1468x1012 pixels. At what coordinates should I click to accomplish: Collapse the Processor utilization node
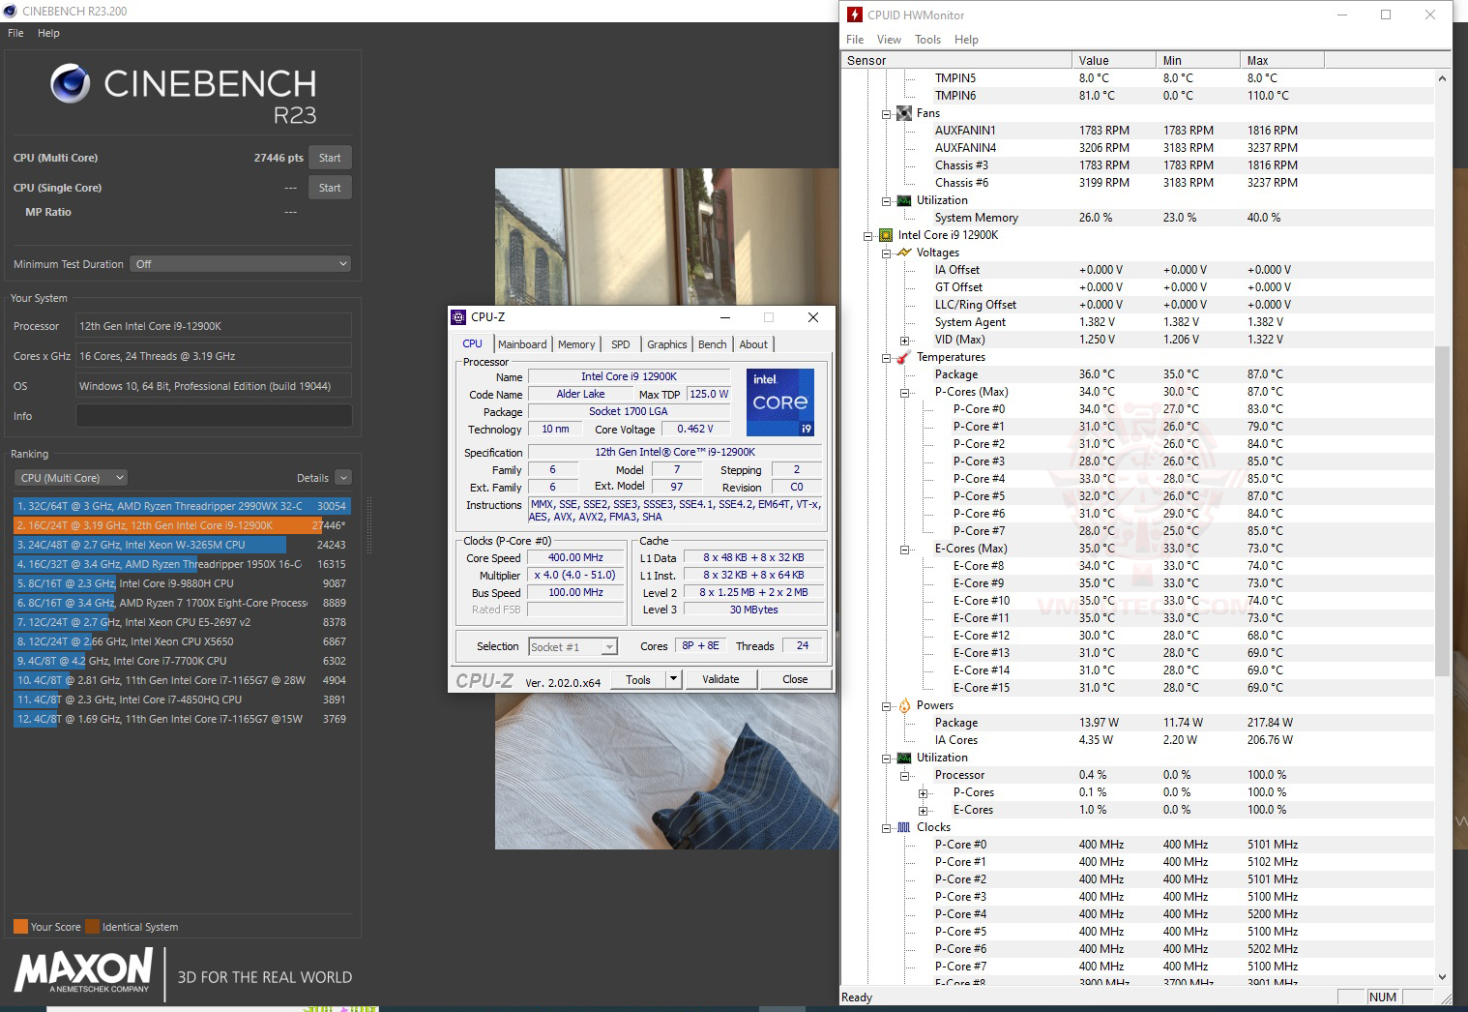tap(904, 776)
